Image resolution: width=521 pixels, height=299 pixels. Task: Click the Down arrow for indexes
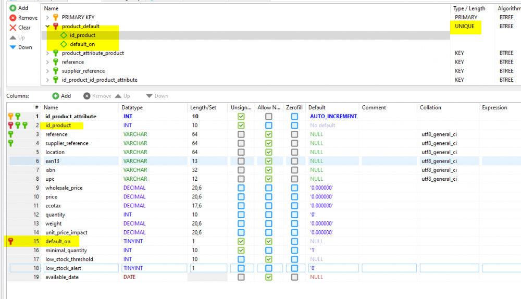(x=13, y=47)
